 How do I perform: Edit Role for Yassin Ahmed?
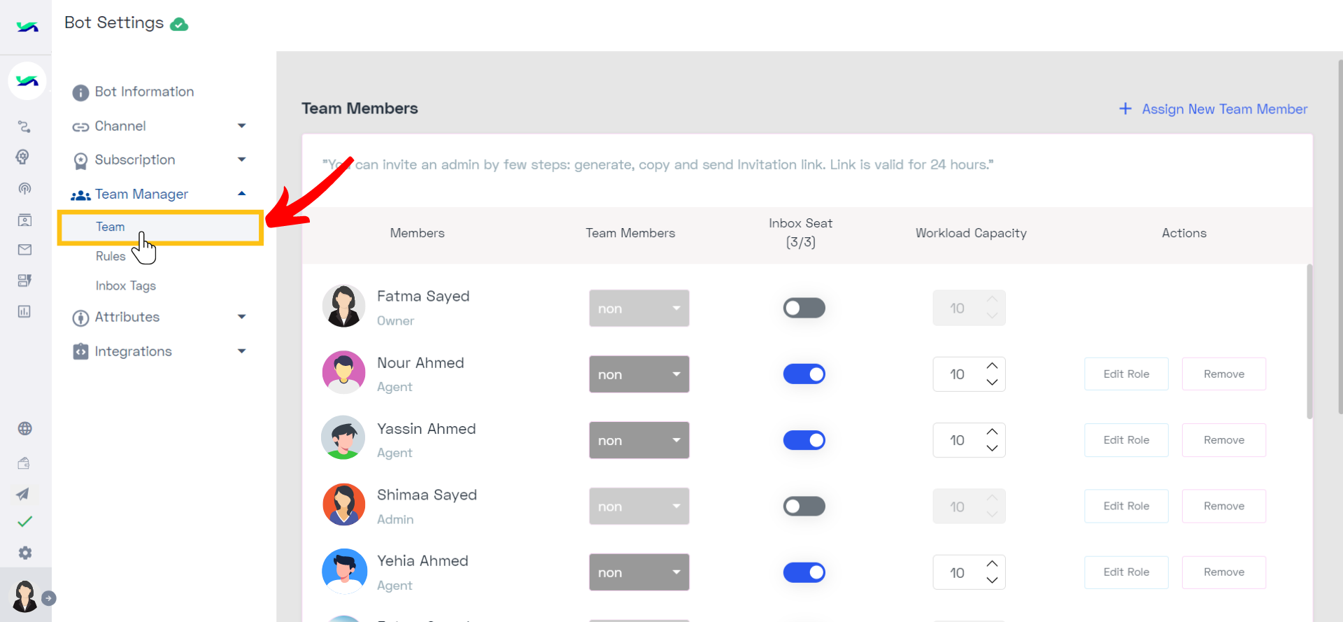pos(1126,440)
